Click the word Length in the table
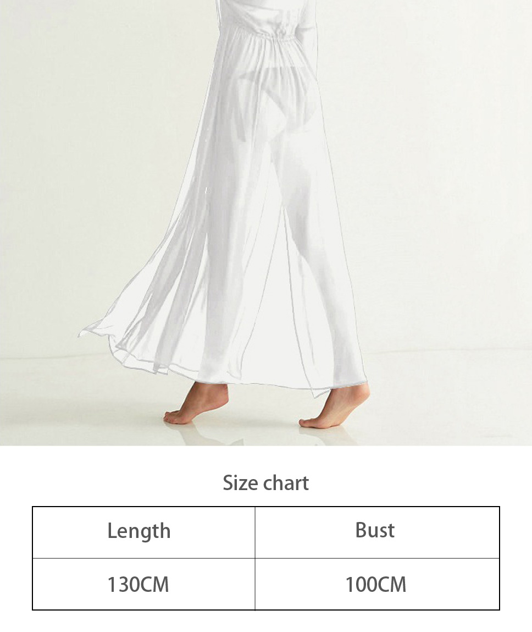 pyautogui.click(x=139, y=531)
